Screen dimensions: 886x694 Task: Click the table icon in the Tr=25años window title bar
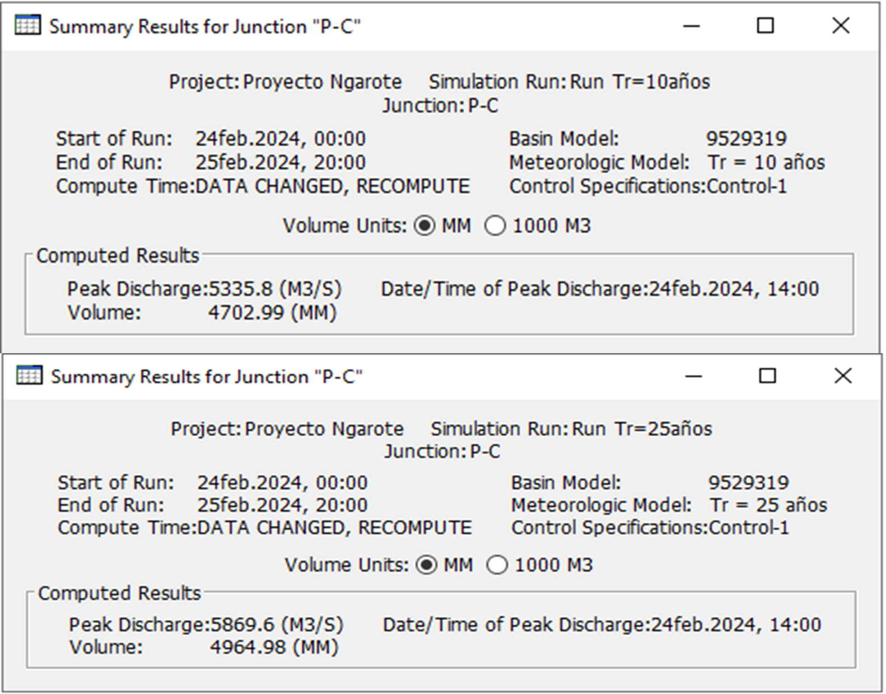point(29,376)
